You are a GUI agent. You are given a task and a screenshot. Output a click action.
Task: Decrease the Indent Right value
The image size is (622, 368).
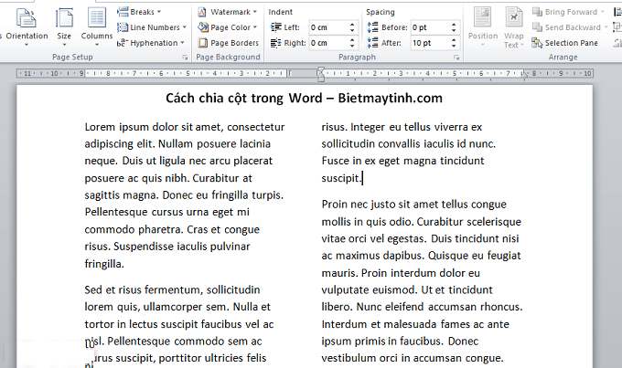pyautogui.click(x=352, y=46)
